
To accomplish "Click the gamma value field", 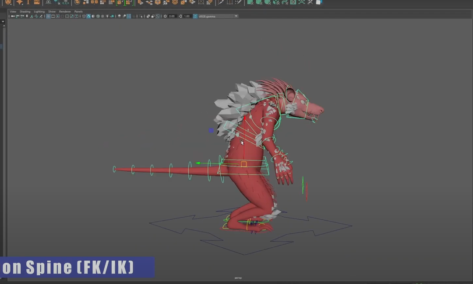I will (187, 16).
